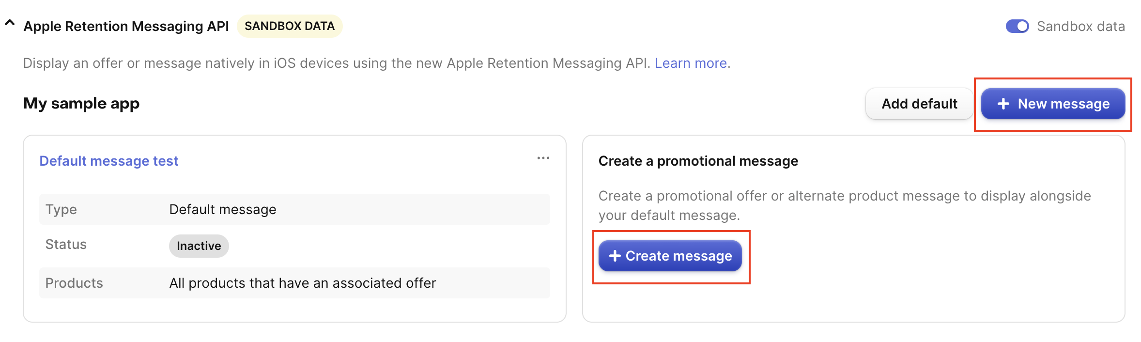Viewport: 1141px width, 342px height.
Task: Toggle the Sandbox data switch
Action: click(1017, 26)
